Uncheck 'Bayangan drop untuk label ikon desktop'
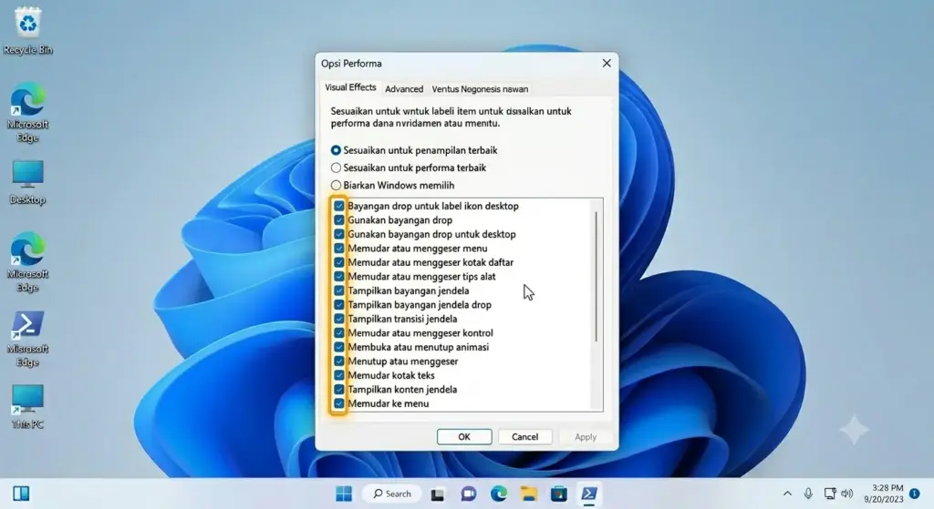Viewport: 934px width, 509px height. coord(339,206)
